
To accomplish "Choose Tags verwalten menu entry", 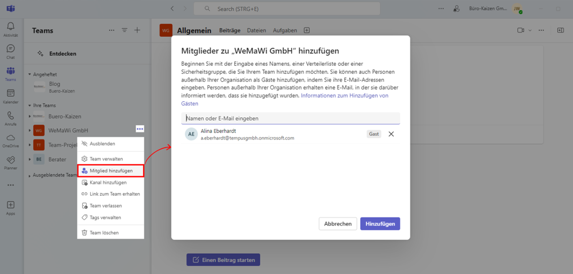I will tap(111, 217).
